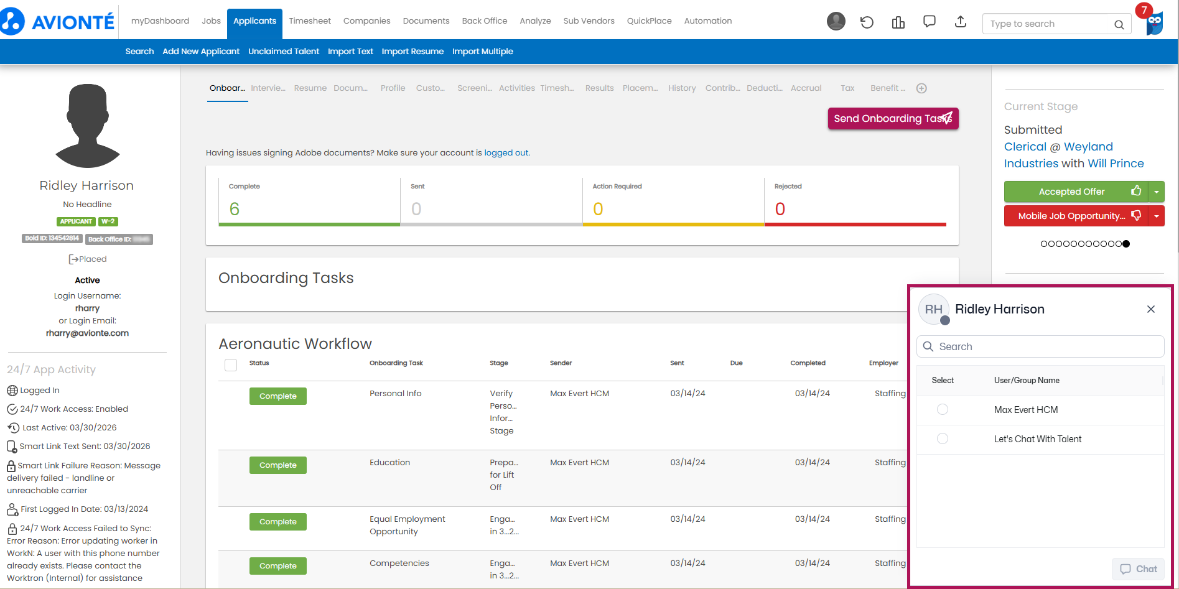This screenshot has width=1179, height=589.
Task: Select the Max Evert HCM radio button
Action: 943,409
